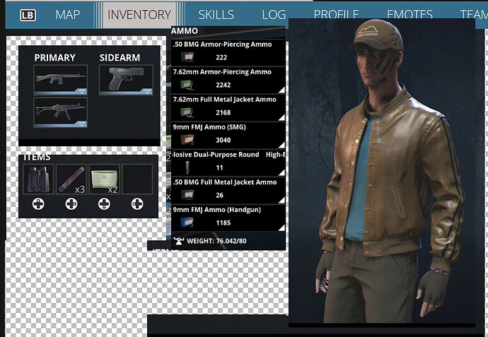Open attachments icon on sidearm pistol

point(147,91)
